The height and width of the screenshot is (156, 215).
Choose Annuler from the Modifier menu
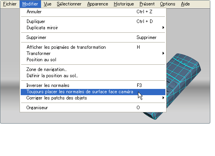point(93,12)
